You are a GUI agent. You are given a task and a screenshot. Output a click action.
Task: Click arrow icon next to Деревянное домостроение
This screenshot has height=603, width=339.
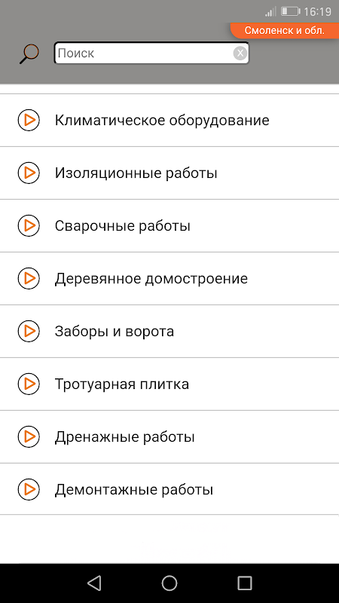pyautogui.click(x=29, y=278)
